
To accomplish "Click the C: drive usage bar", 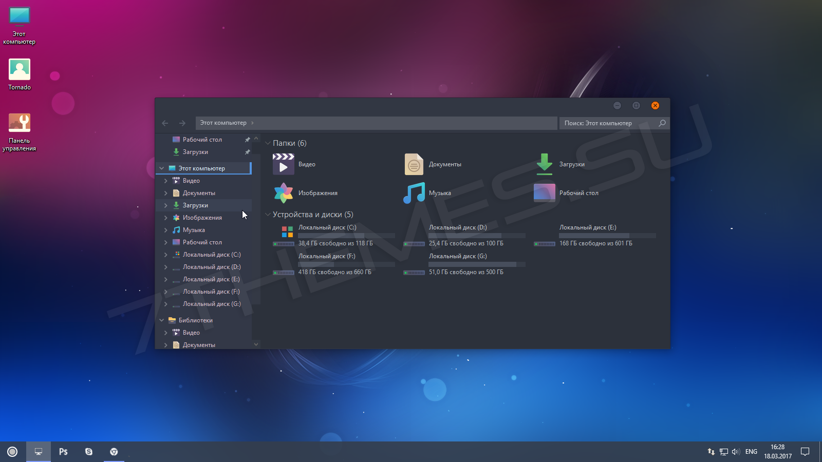I will [347, 236].
